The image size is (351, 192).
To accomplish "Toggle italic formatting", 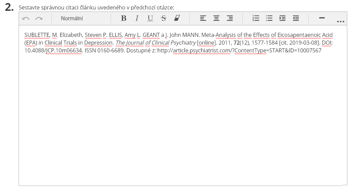I will 137,19.
